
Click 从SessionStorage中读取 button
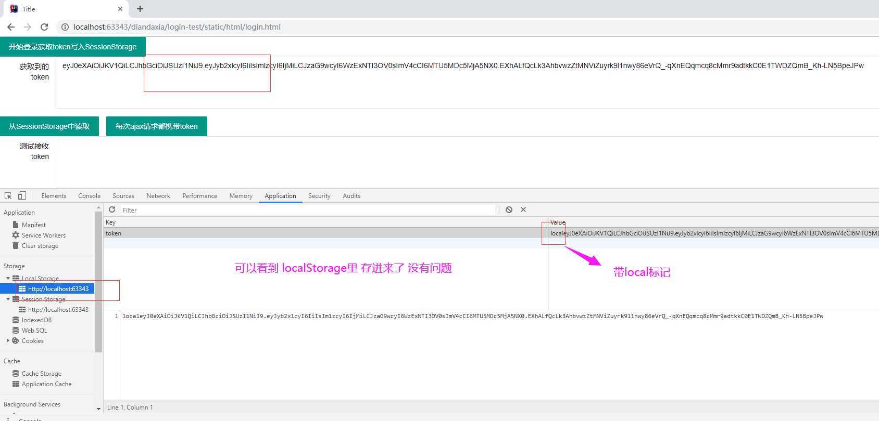[49, 126]
